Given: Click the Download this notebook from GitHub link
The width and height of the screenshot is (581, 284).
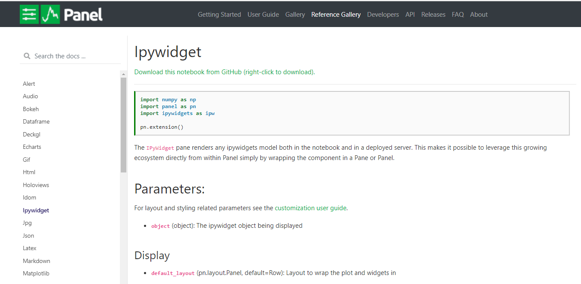Looking at the screenshot, I should (224, 72).
